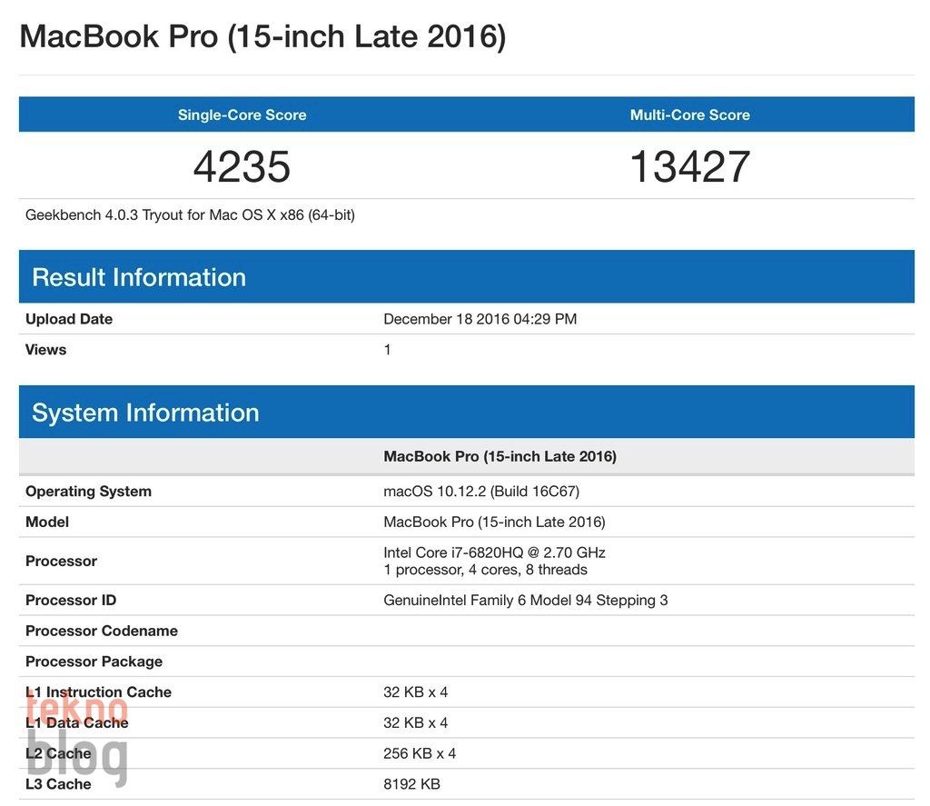Click the single-core score 4235
Image resolution: width=930 pixels, height=806 pixels.
click(242, 167)
